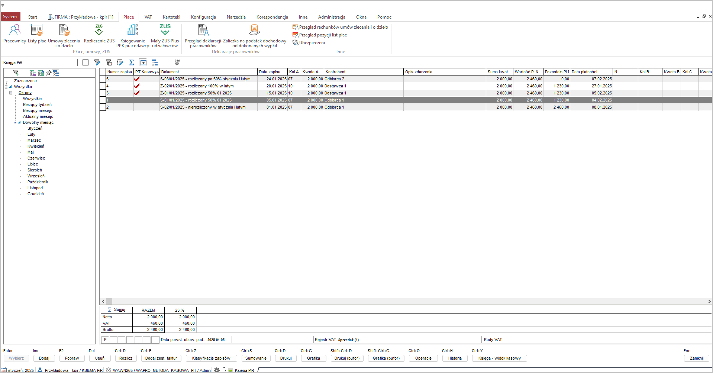Click the Popraw button
This screenshot has height=373, width=713.
[72, 358]
